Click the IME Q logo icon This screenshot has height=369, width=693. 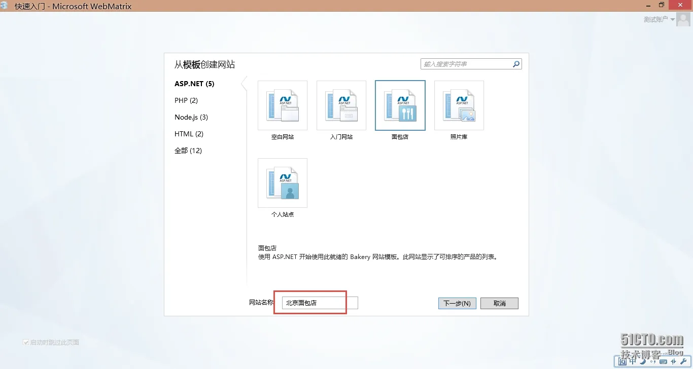[622, 361]
